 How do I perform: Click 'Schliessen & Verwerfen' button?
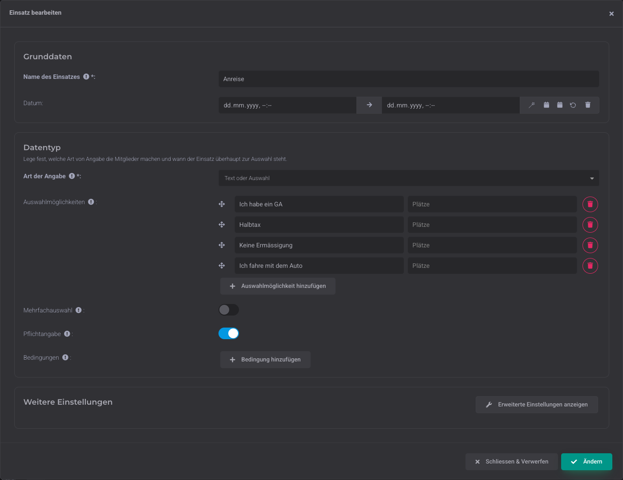pyautogui.click(x=512, y=462)
